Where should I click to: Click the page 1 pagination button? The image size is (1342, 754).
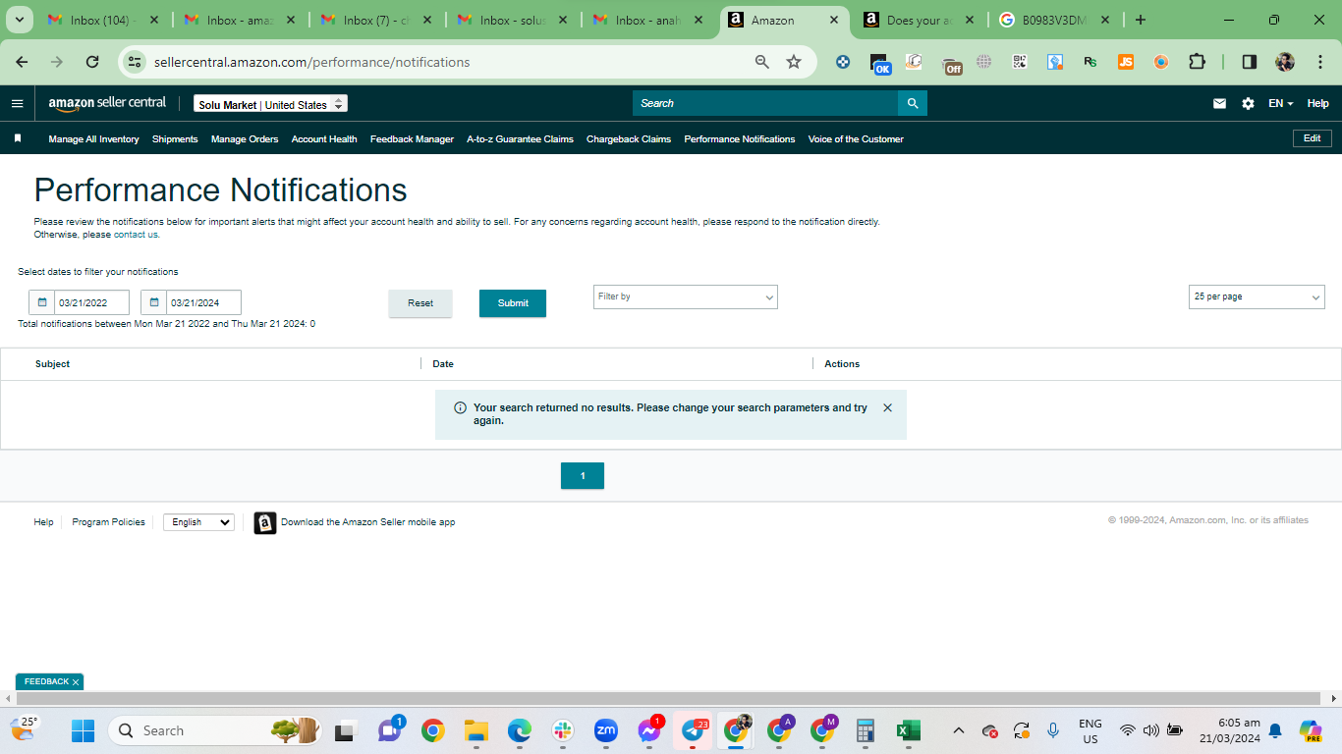pos(583,476)
